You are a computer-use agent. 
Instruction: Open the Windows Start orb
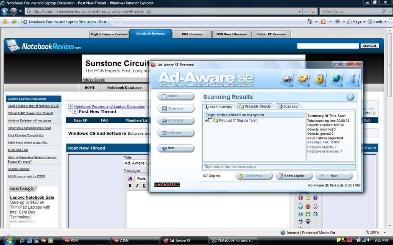(9, 240)
